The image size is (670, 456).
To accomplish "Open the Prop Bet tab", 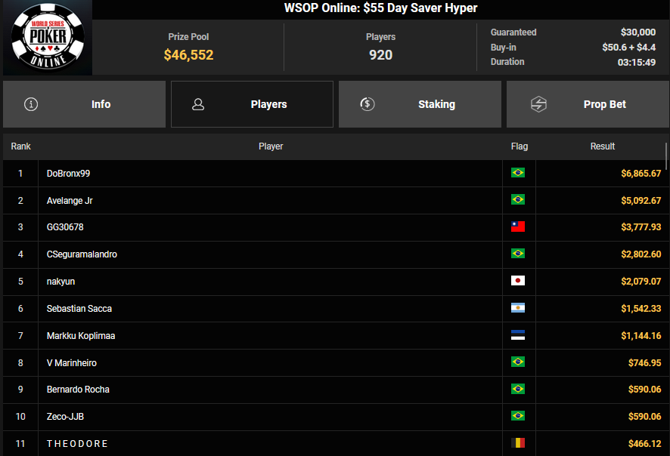I will tap(604, 104).
